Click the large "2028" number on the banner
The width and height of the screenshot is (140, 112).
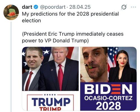pyautogui.click(x=109, y=106)
